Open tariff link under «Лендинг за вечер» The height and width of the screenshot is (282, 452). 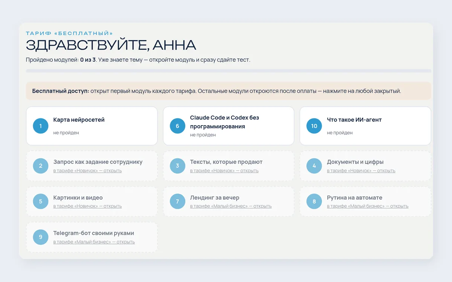click(231, 206)
